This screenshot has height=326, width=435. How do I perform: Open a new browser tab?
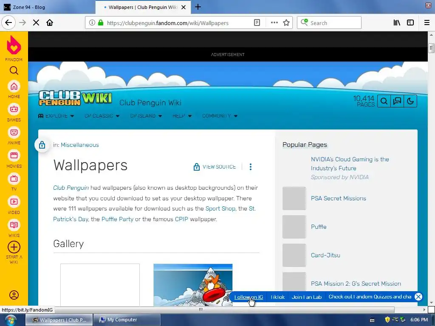[x=198, y=7]
